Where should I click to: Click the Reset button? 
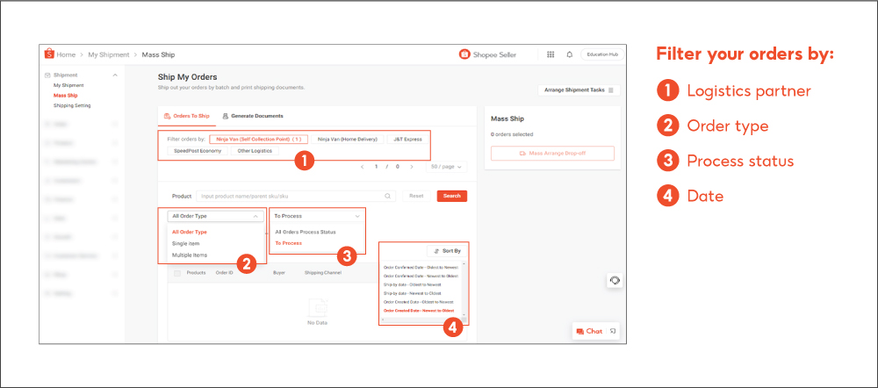[416, 196]
